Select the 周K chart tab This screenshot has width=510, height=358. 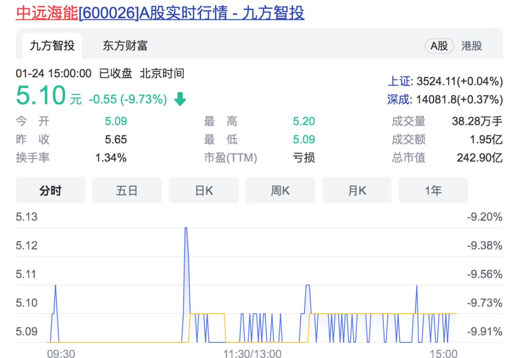pos(280,191)
